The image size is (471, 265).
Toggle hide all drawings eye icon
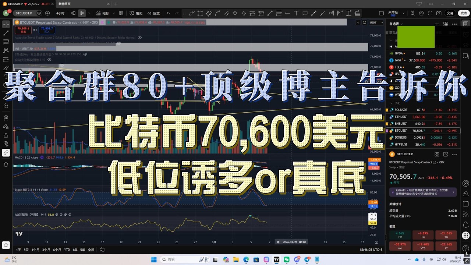click(x=6, y=144)
